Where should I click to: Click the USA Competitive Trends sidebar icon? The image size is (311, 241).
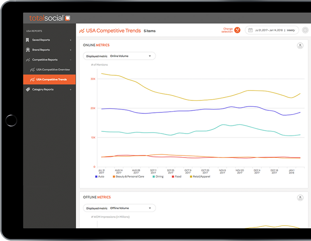[x=32, y=79]
